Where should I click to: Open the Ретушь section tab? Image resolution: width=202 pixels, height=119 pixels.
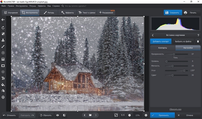click(49, 13)
